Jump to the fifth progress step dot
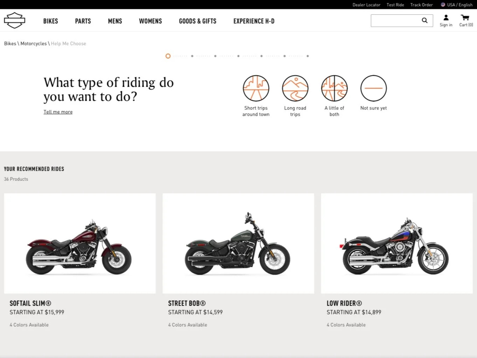Screen dimensions: 477x358 pyautogui.click(x=261, y=56)
